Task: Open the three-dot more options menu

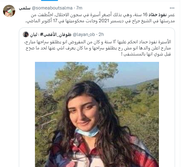Action: click(x=172, y=8)
